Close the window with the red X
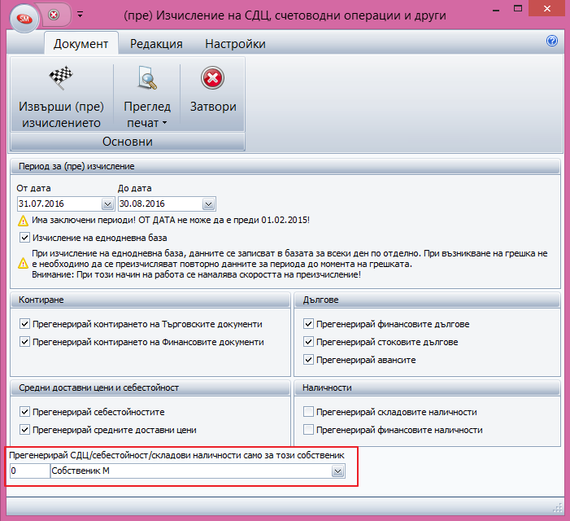The image size is (570, 521). (546, 9)
